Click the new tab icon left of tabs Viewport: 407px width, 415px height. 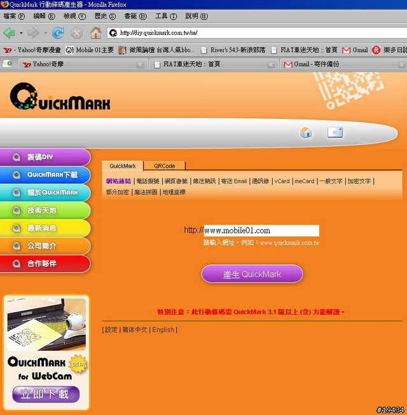(x=7, y=64)
